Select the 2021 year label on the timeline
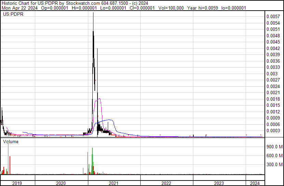 [x=113, y=183]
